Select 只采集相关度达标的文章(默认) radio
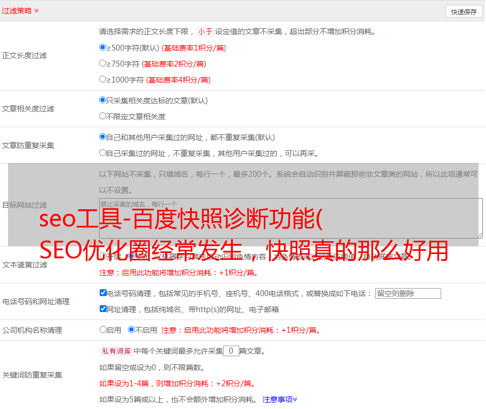This screenshot has width=486, height=409. (x=102, y=100)
